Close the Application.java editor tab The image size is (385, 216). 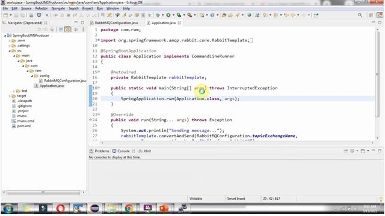[x=179, y=23]
